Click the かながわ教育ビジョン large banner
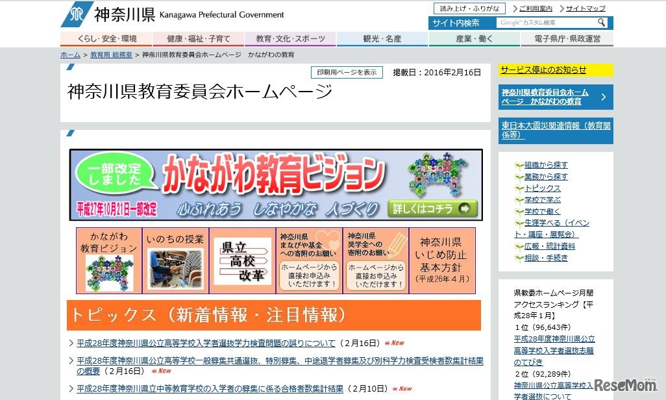This screenshot has width=666, height=400. (276, 184)
